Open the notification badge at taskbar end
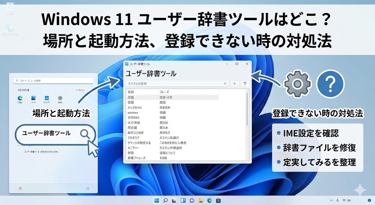 (x=369, y=200)
